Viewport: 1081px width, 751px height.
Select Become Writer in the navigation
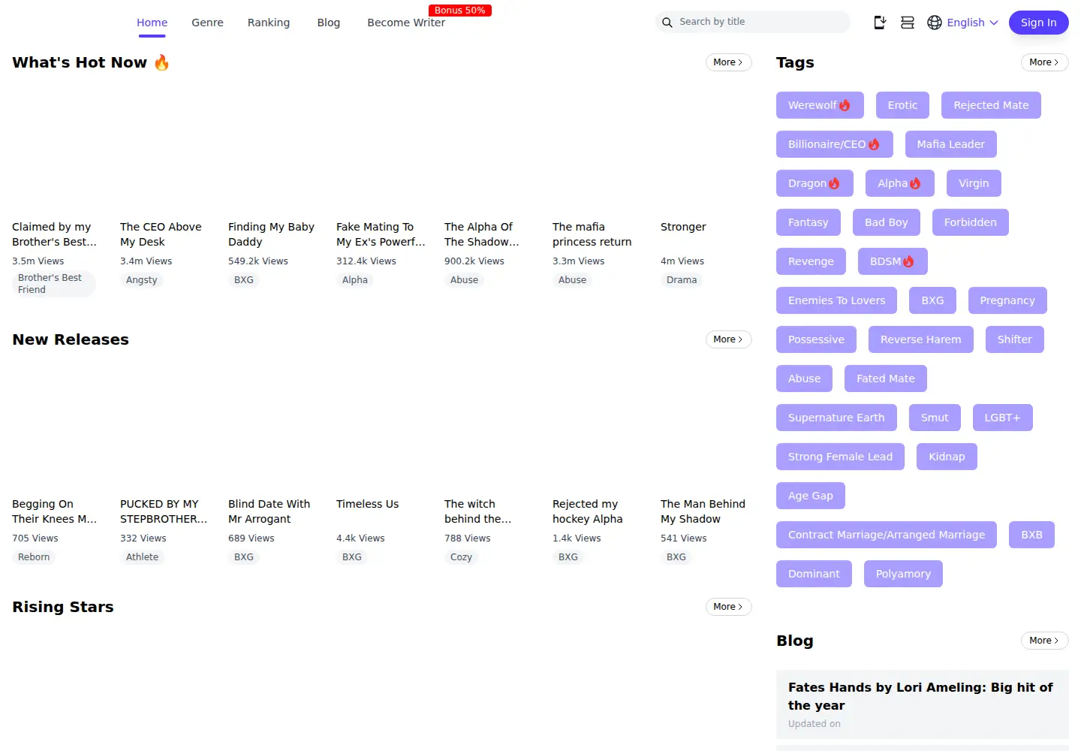[x=406, y=23]
